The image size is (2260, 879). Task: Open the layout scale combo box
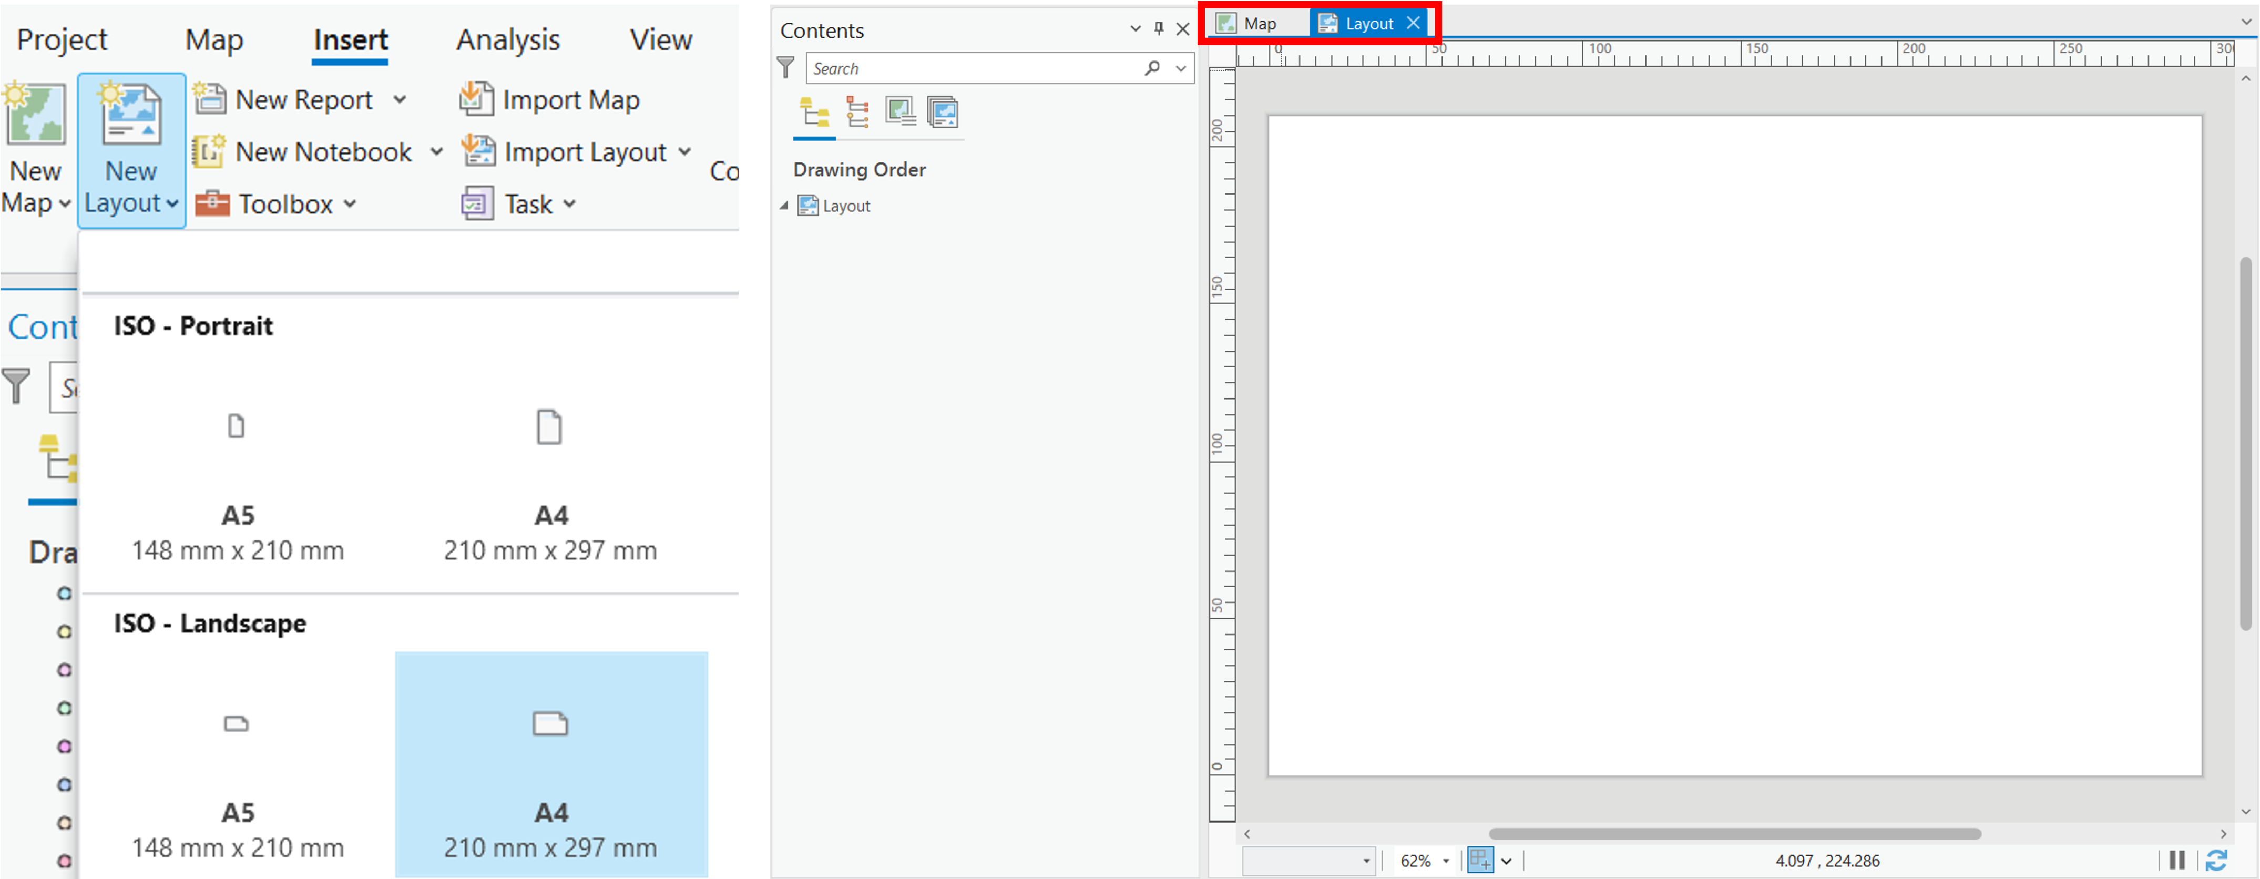(1308, 861)
